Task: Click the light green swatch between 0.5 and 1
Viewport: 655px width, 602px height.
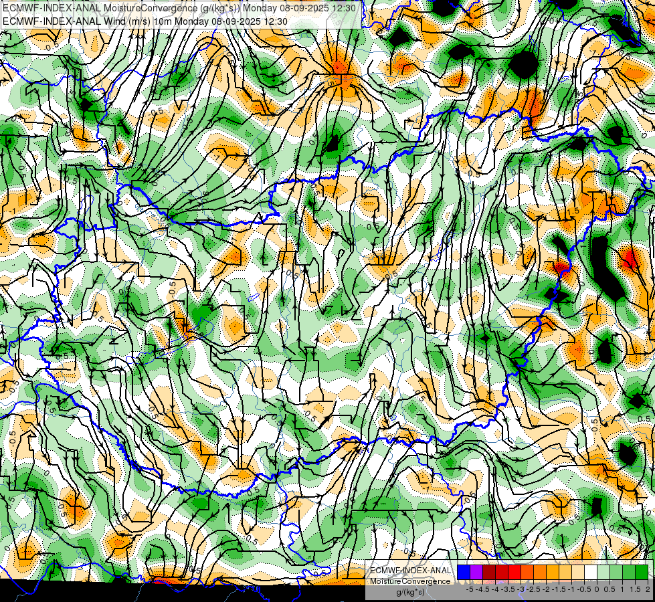Action: [616, 572]
